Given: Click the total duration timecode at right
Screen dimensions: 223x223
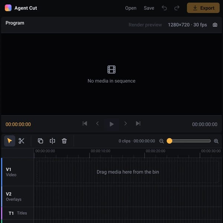Looking at the screenshot, I should pos(204,124).
